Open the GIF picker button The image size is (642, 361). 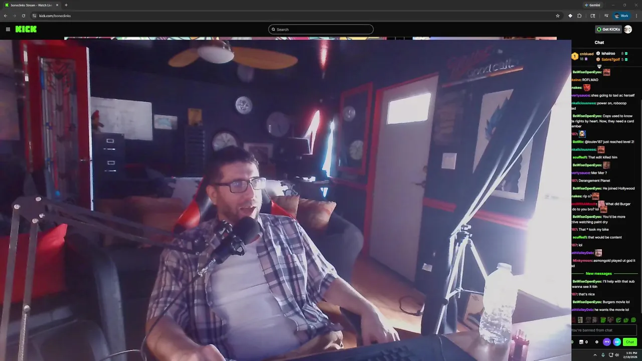coord(617,342)
